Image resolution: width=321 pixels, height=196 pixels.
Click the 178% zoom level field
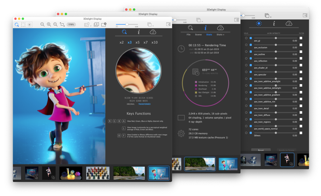click(71, 24)
